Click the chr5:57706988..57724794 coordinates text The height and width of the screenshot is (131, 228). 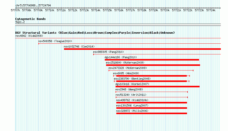pos(33,5)
